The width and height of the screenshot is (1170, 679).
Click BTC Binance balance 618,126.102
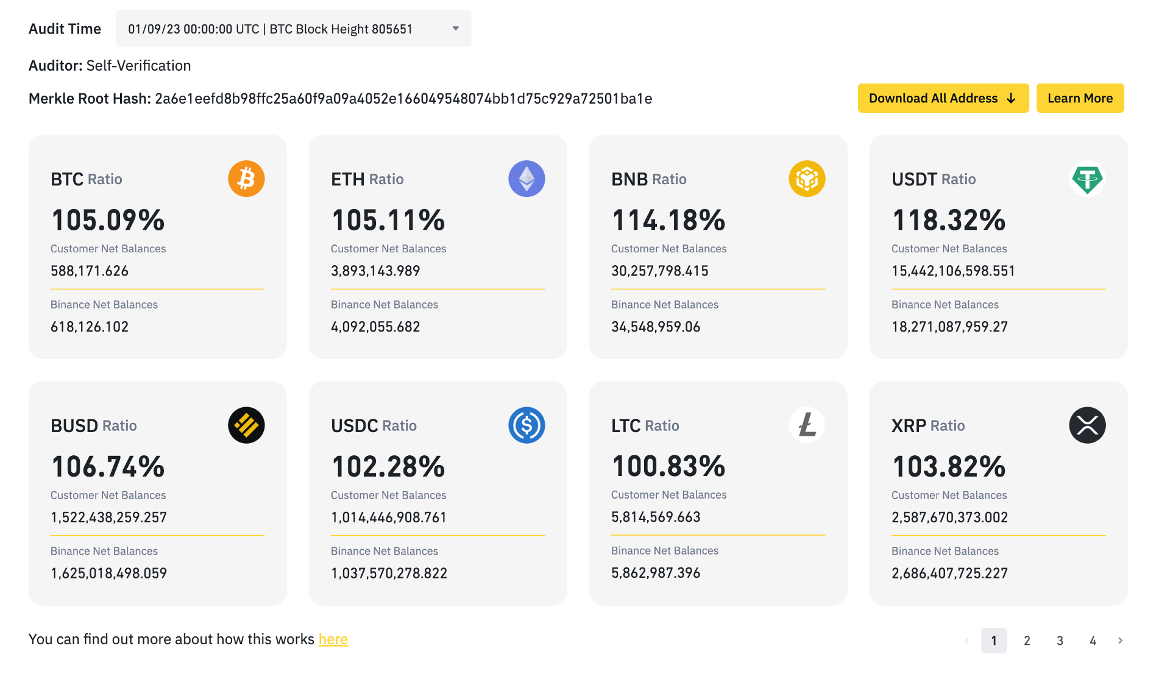pyautogui.click(x=90, y=327)
